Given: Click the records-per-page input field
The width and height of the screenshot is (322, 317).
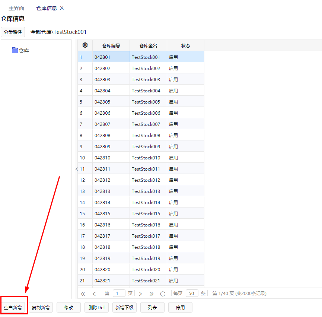Looking at the screenshot, I should point(192,293).
